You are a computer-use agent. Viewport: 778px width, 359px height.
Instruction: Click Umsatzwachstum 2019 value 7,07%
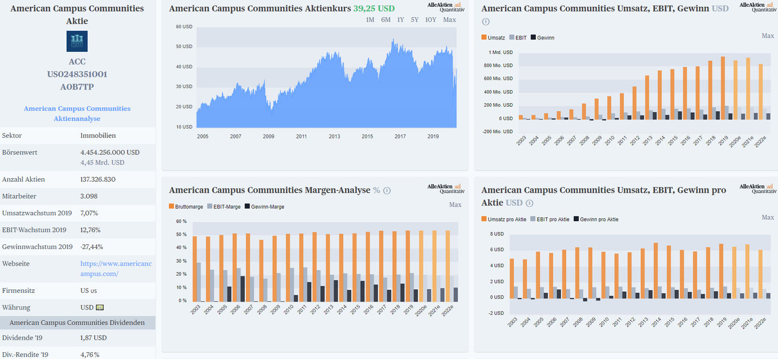pyautogui.click(x=89, y=213)
